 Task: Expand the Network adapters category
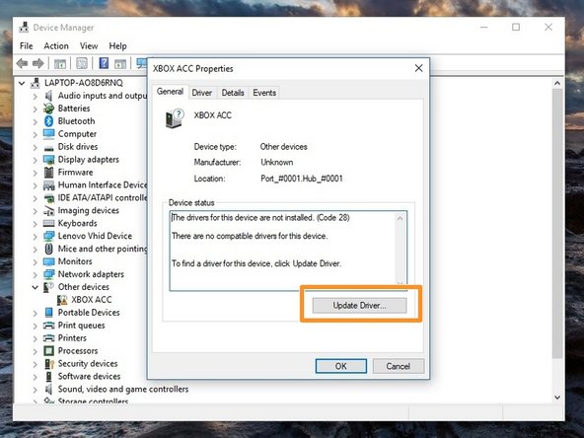click(x=35, y=274)
